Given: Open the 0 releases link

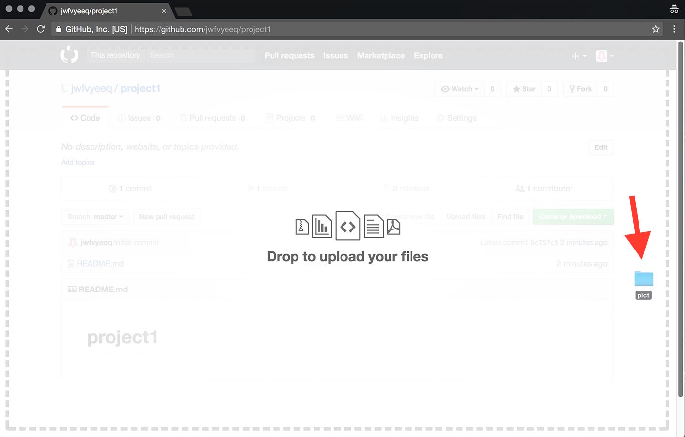Looking at the screenshot, I should click(406, 188).
